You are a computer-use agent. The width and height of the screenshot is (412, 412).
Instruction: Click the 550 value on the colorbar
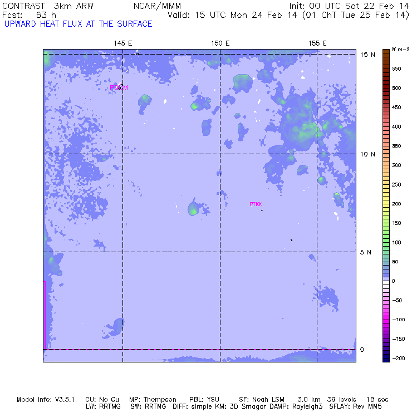pos(396,69)
